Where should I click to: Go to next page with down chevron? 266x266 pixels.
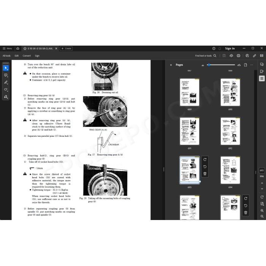(x=262, y=188)
